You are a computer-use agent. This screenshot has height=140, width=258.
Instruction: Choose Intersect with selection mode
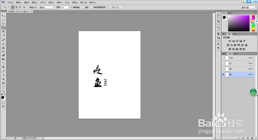(x=24, y=7)
